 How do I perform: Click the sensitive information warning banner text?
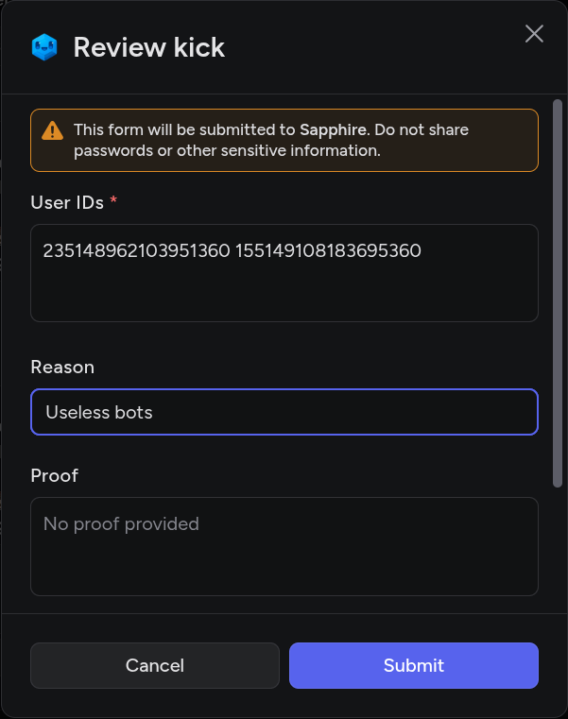coord(227,150)
